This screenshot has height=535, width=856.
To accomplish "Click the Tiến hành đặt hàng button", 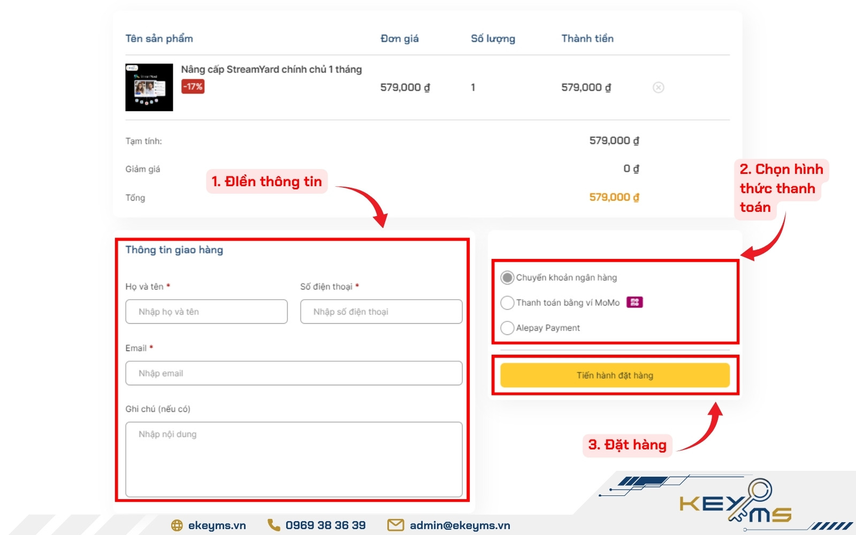I will point(615,376).
